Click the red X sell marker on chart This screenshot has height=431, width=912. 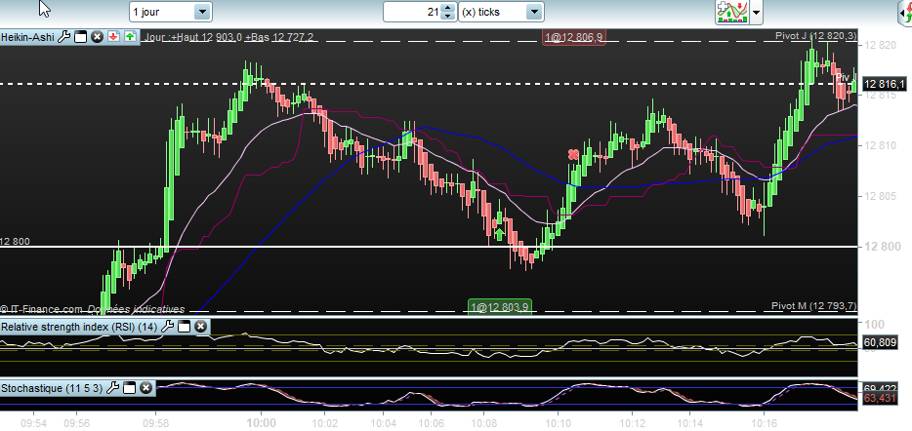573,154
